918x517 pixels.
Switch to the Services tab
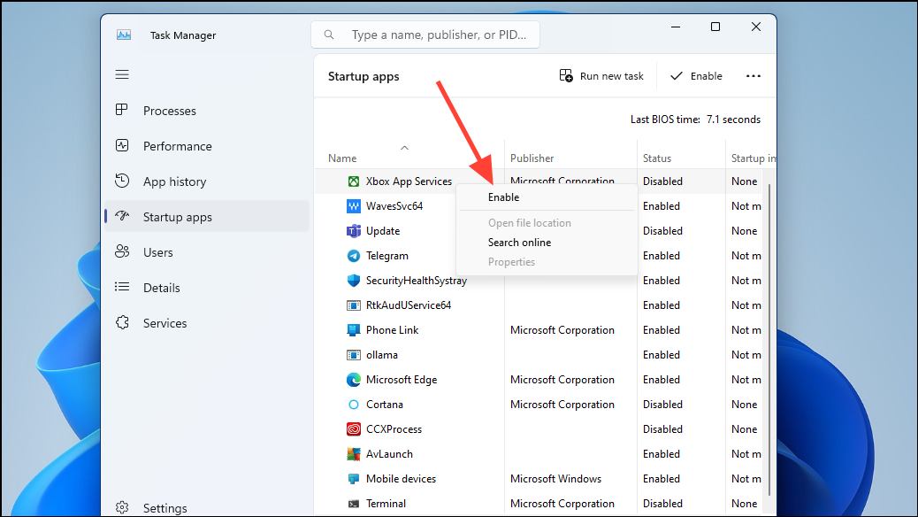tap(207, 323)
